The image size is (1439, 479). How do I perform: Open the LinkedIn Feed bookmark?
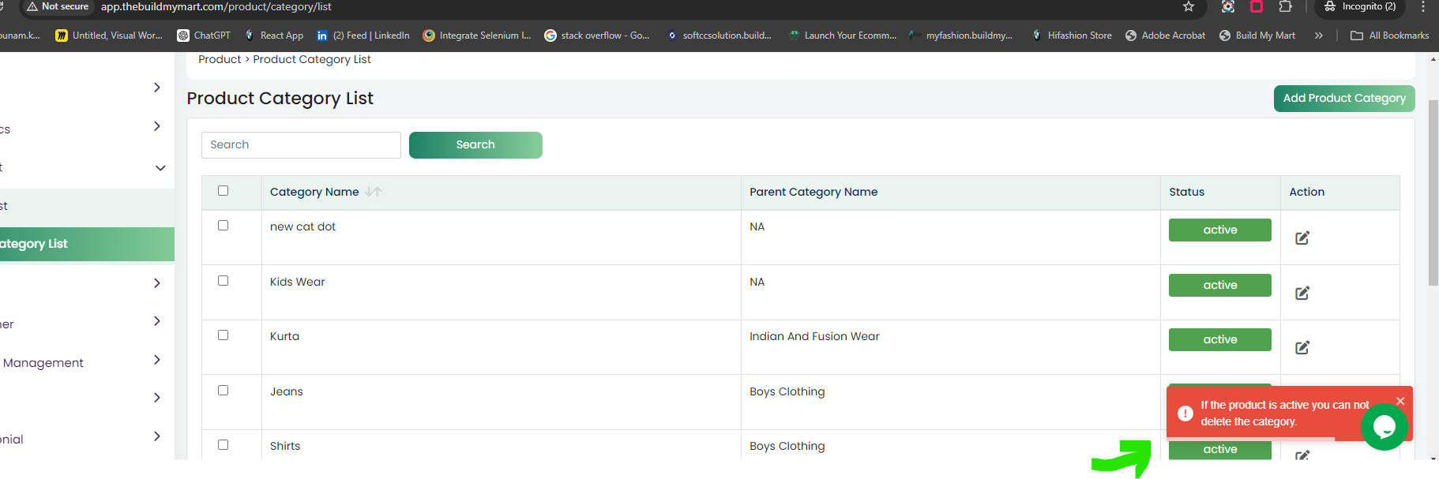363,36
